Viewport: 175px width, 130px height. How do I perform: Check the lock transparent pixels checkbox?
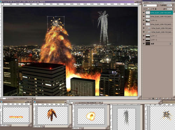coord(149,9)
